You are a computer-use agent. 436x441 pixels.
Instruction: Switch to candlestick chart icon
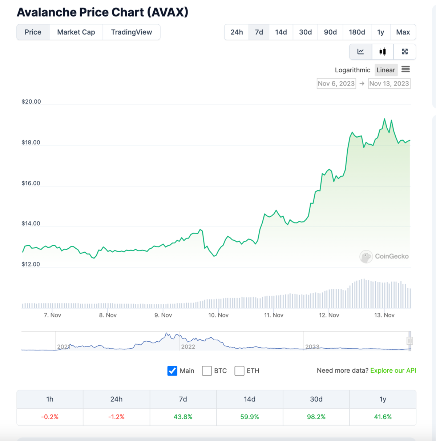click(x=383, y=52)
